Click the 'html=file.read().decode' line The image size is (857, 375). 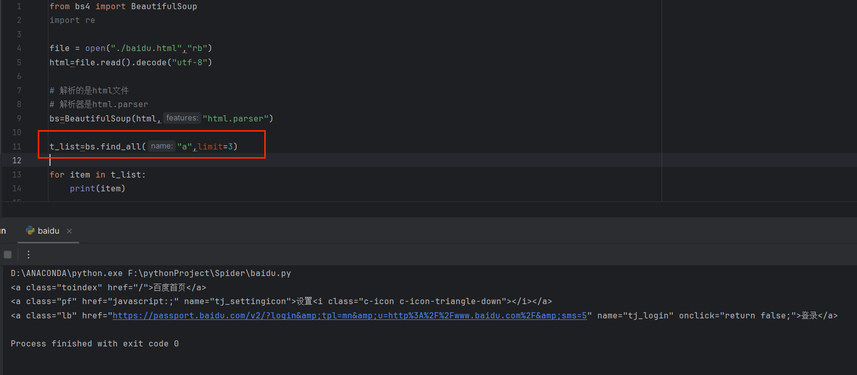[131, 63]
